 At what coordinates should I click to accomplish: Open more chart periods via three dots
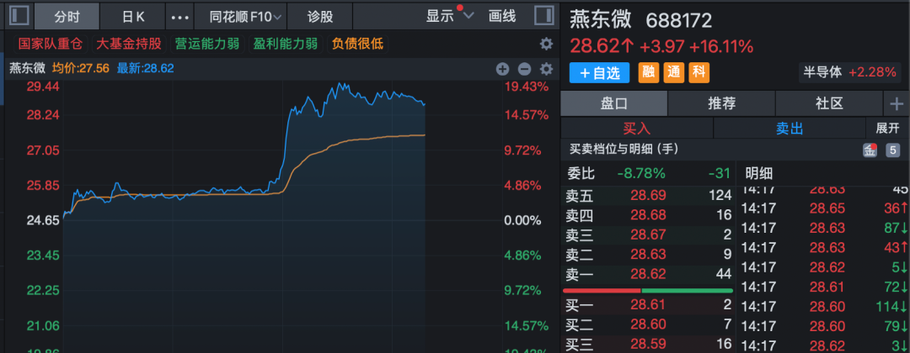[x=179, y=16]
